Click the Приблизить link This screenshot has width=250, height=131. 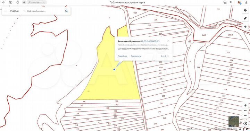coord(136,56)
